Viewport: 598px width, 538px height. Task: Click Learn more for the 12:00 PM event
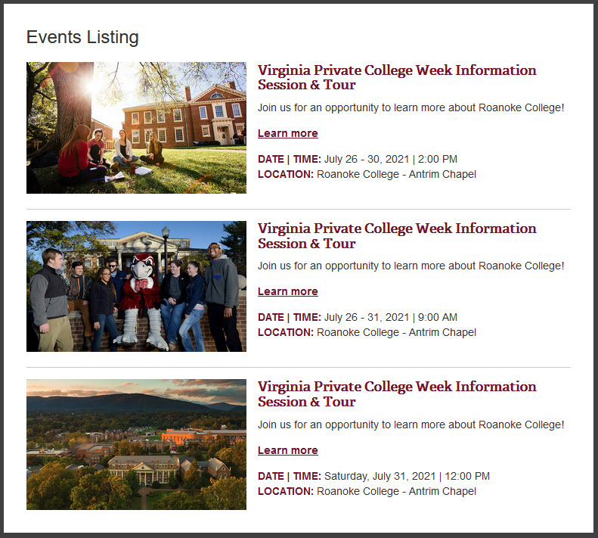tap(287, 450)
